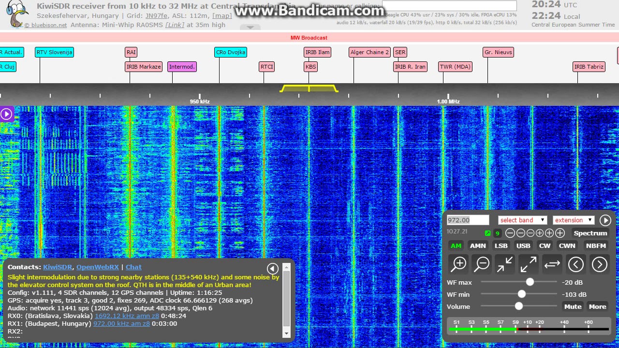This screenshot has height=348, width=619.
Task: Click the play icon at waterfall top-left
Action: 6,114
